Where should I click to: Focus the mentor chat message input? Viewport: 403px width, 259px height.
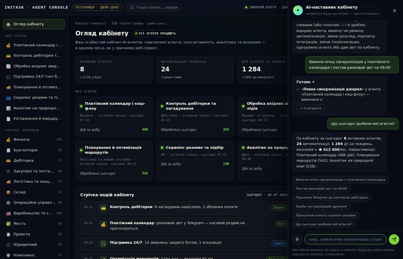(345, 239)
